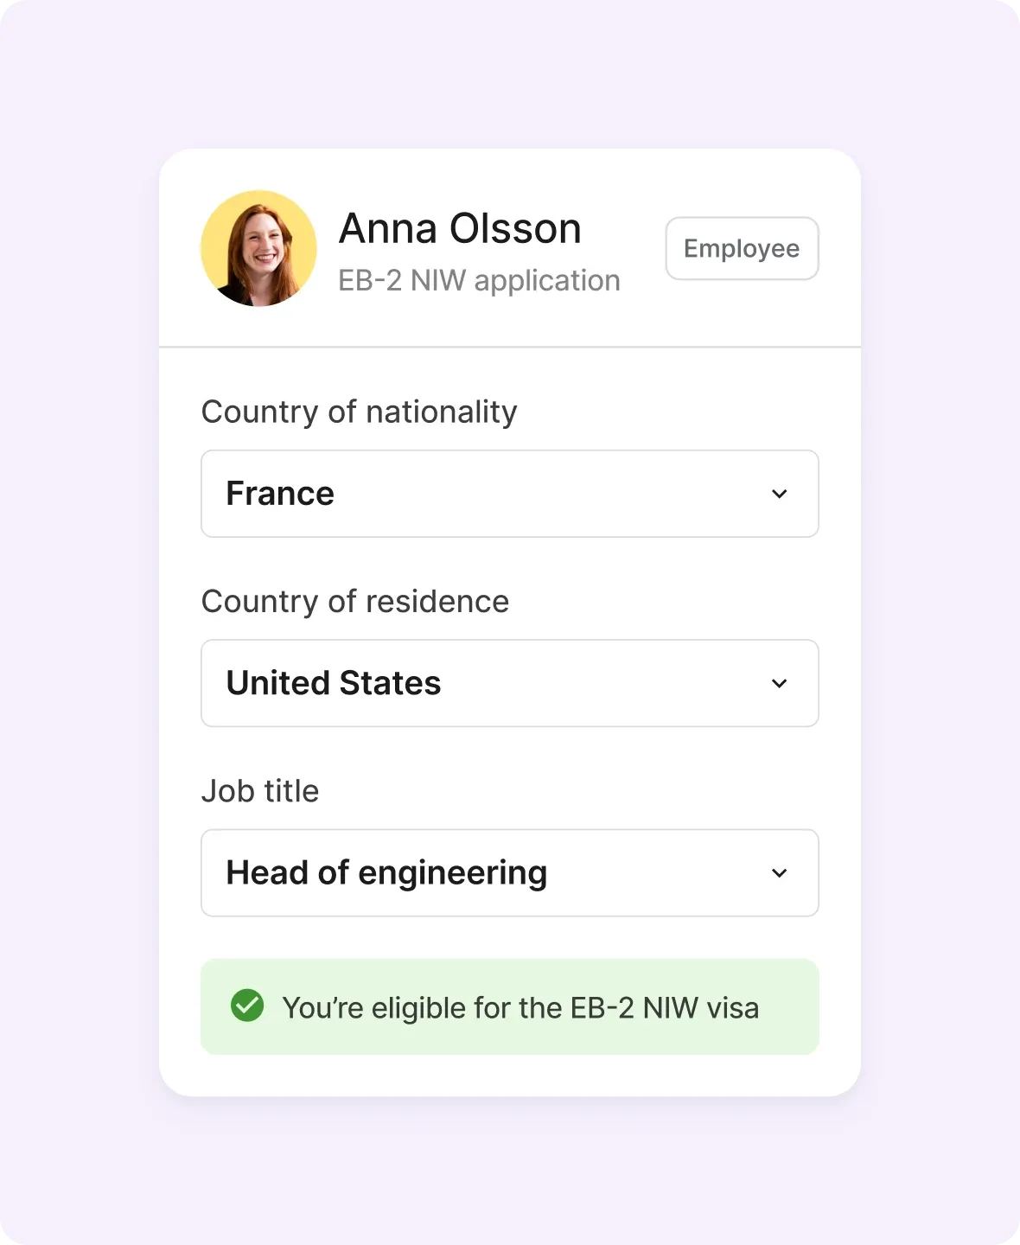Click the word Employee in the header badge
Screen dimensions: 1020x1245
click(742, 249)
